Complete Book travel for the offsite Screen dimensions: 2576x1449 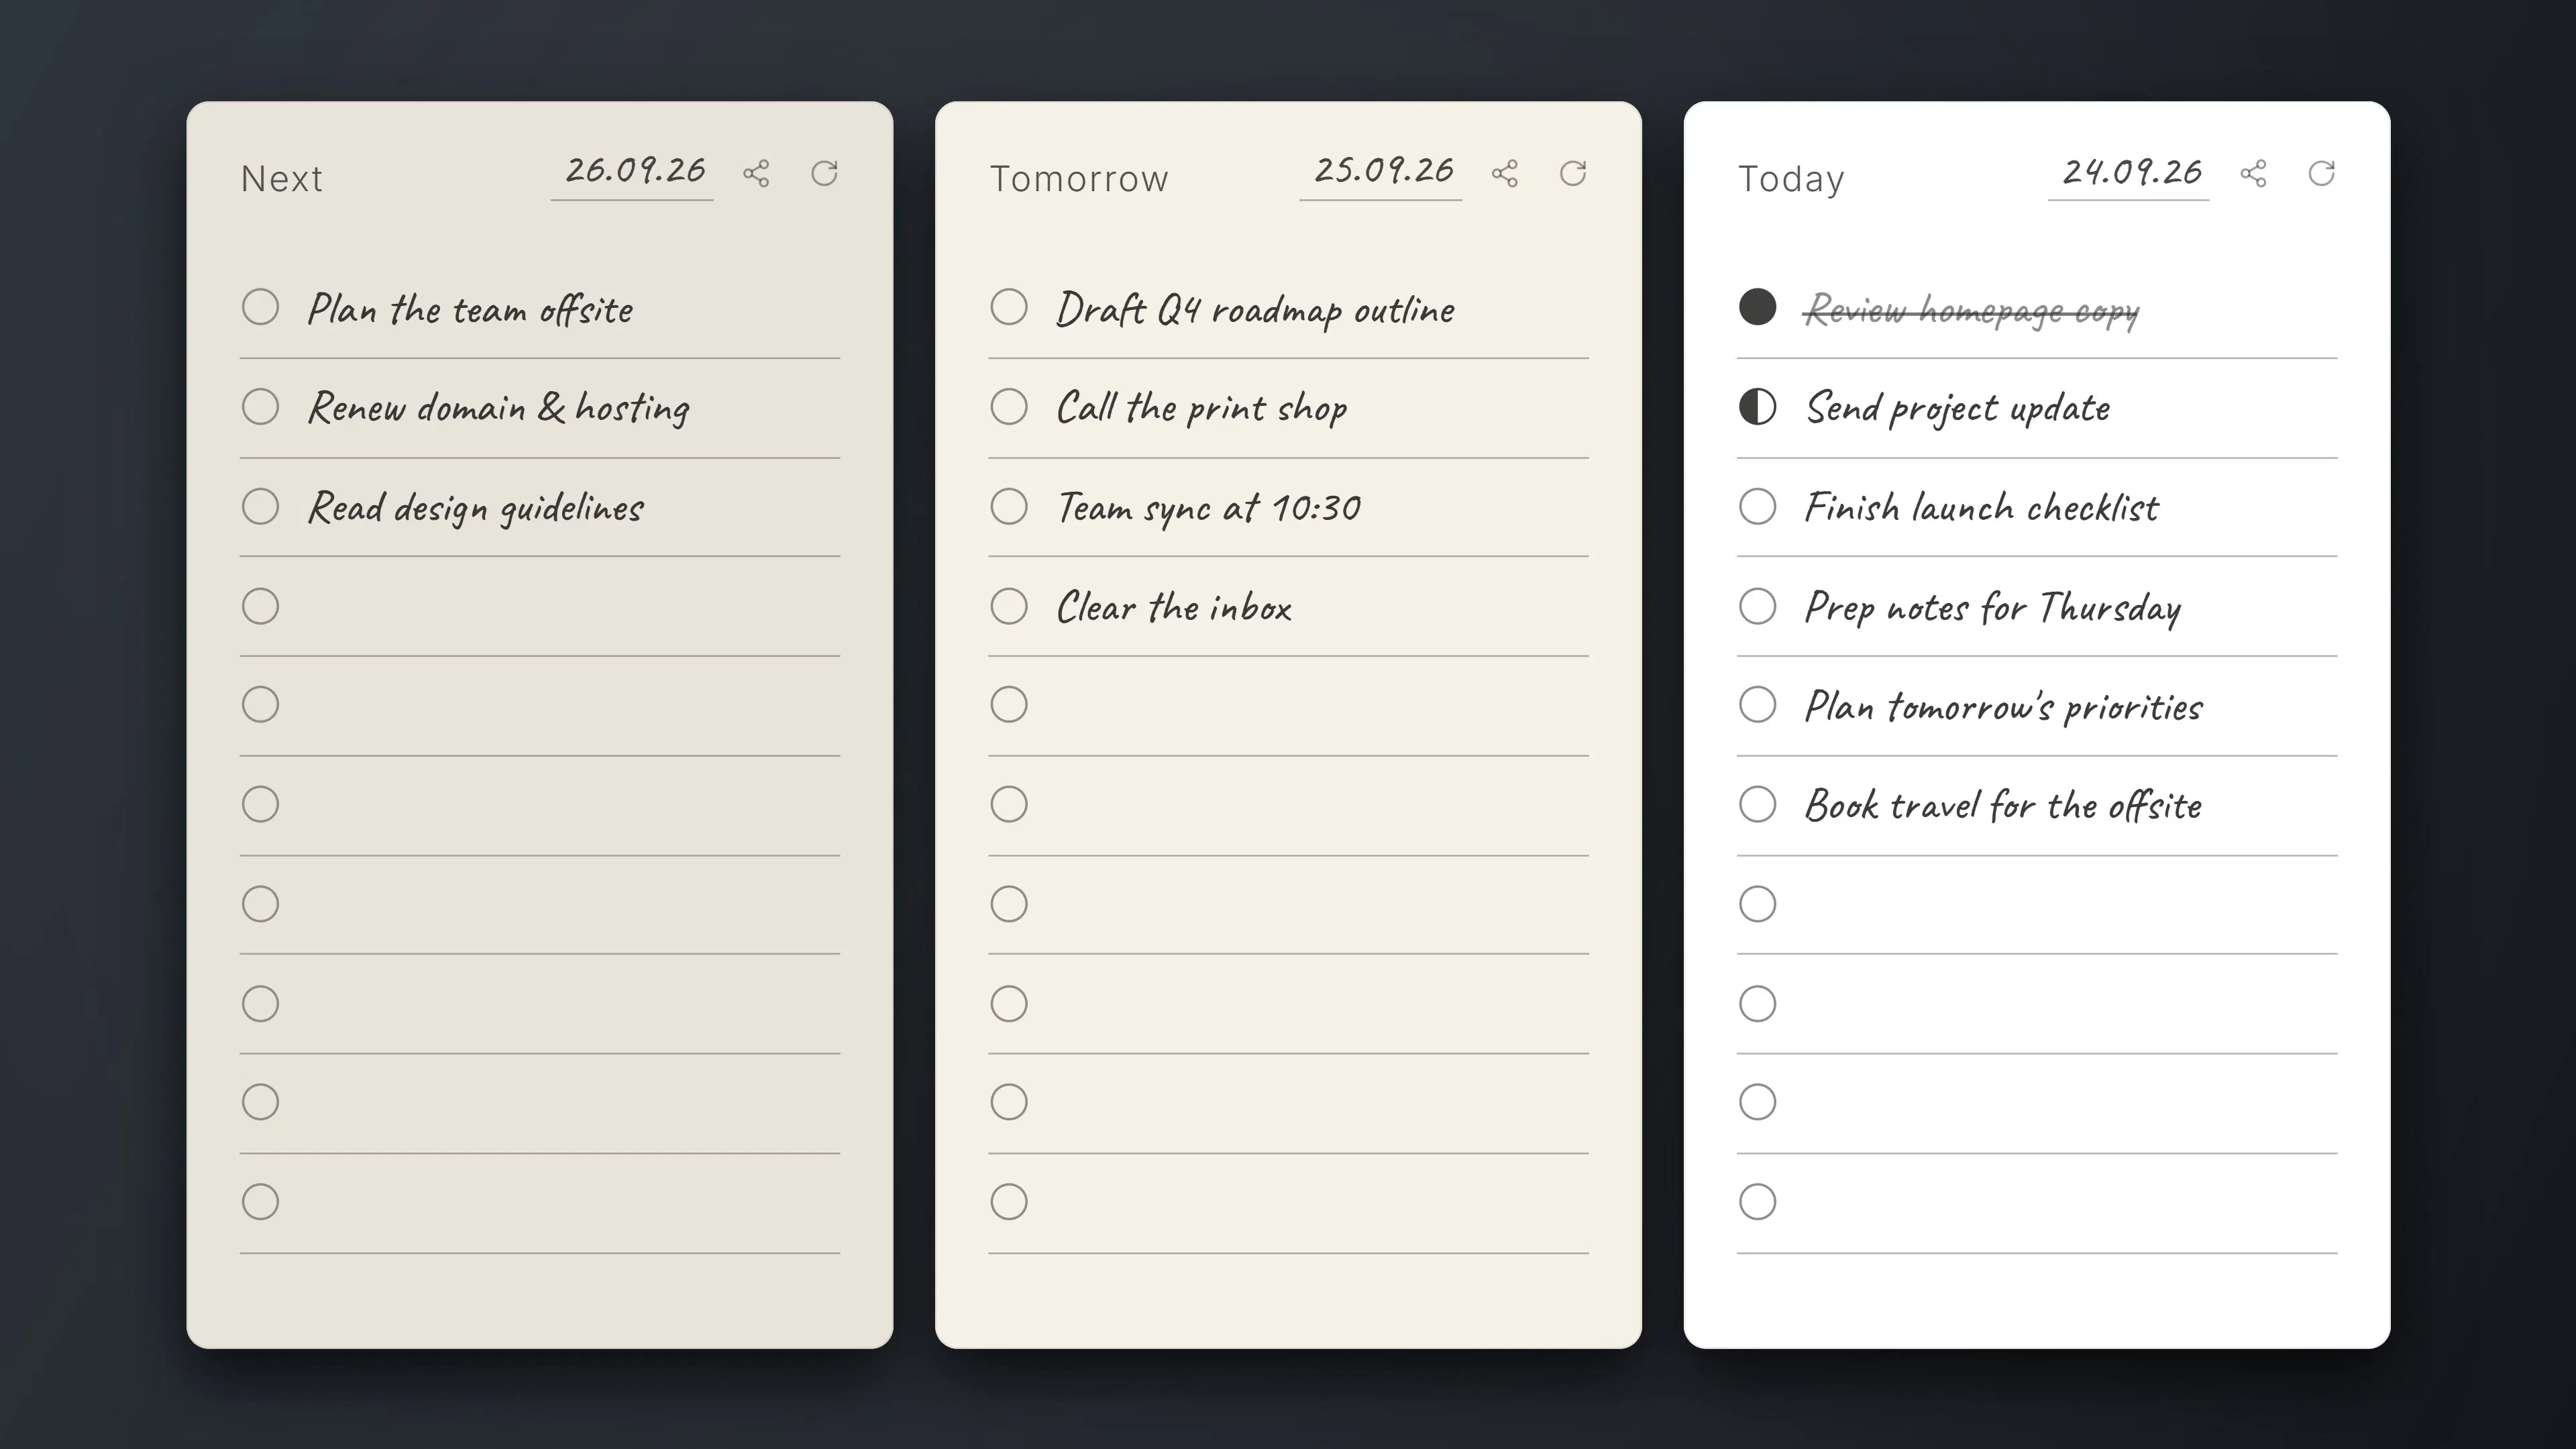tap(1757, 804)
